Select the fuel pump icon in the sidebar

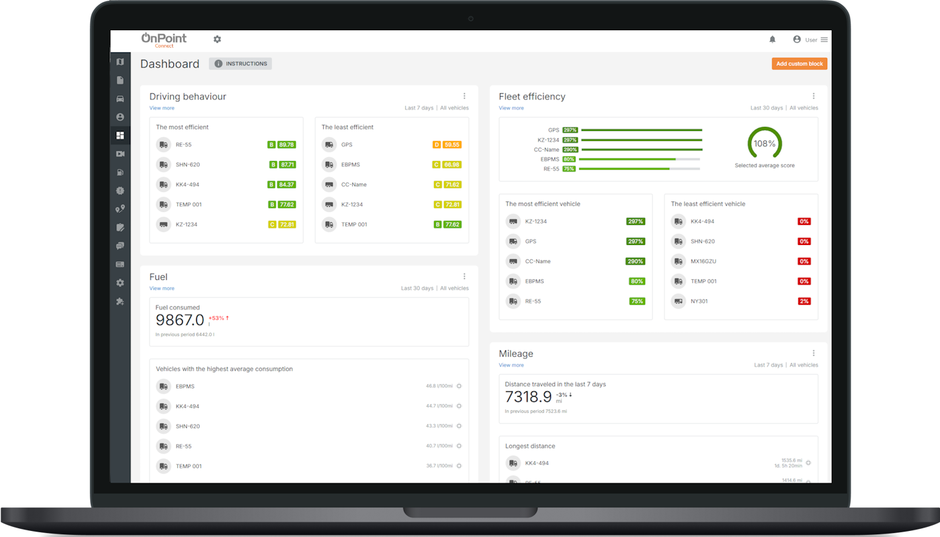[x=120, y=173]
